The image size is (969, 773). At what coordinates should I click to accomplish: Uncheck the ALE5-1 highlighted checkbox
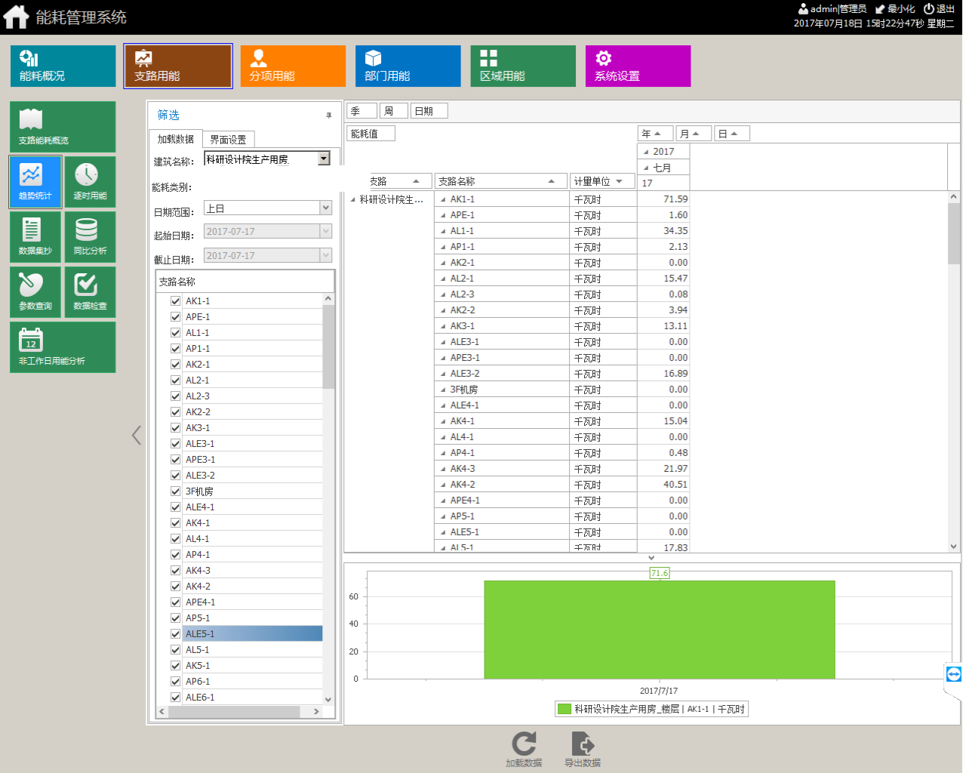175,634
